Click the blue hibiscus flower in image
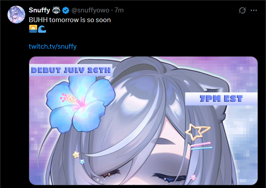Image resolution: width=266 pixels, height=188 pixels. click(x=81, y=104)
